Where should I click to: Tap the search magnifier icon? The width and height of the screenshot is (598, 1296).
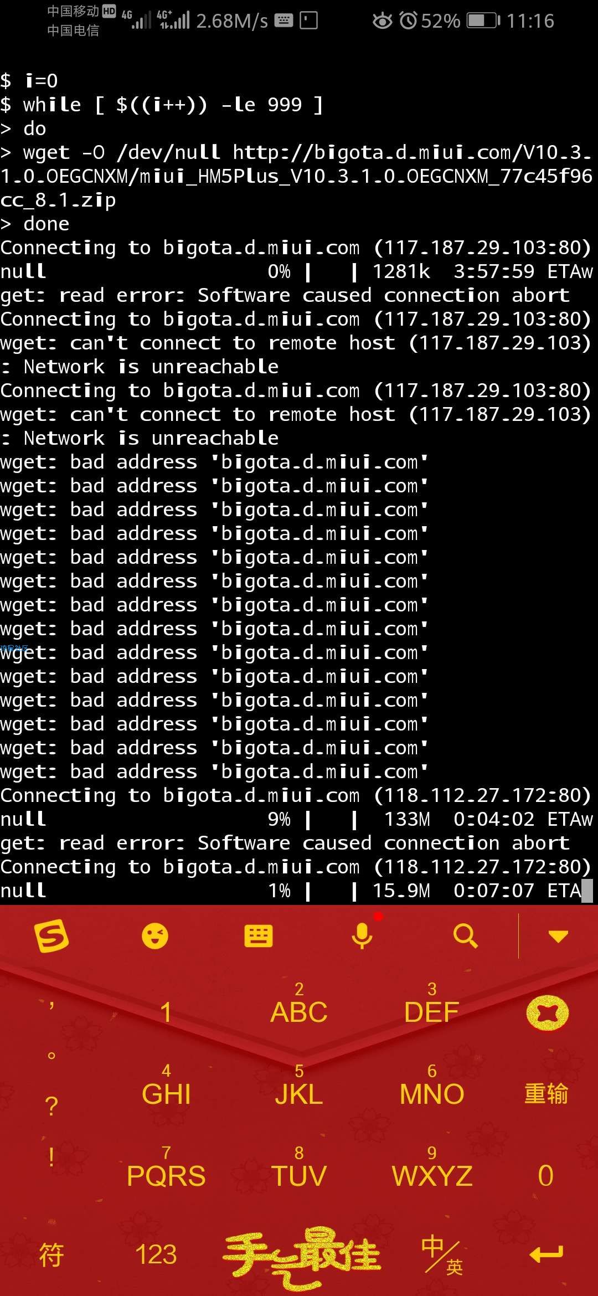click(x=465, y=936)
